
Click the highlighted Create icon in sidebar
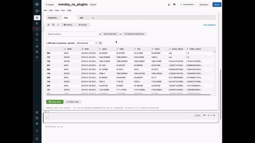coord(37,17)
